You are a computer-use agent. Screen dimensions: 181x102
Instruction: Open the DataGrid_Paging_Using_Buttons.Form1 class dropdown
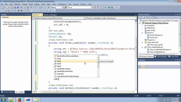84,18
